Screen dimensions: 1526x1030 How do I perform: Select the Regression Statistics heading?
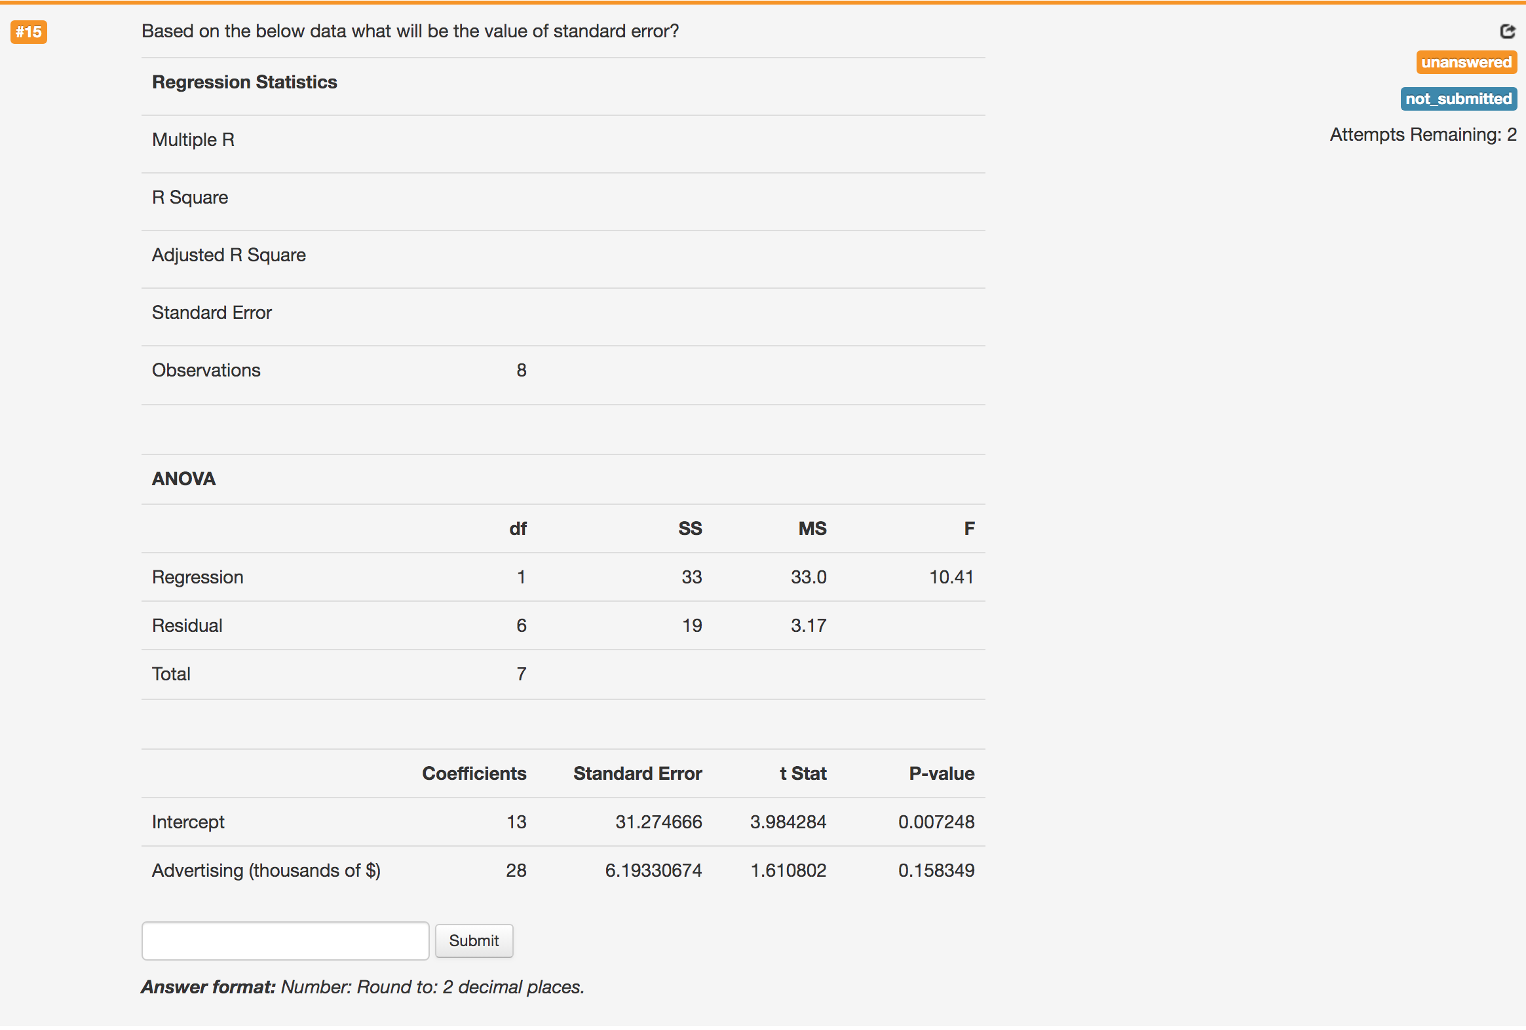pyautogui.click(x=244, y=82)
